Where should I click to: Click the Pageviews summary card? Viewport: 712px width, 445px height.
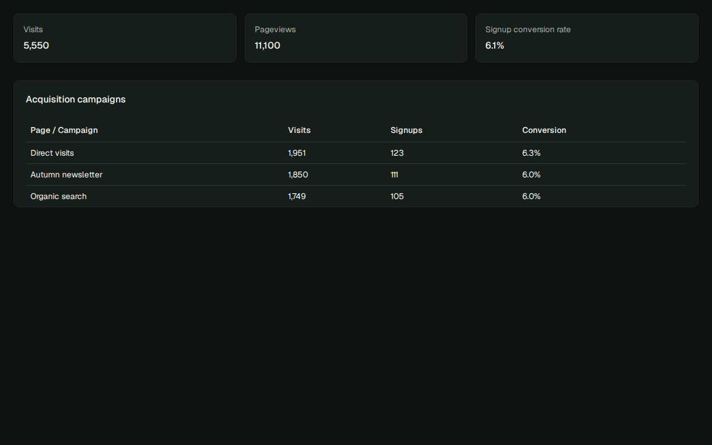click(x=356, y=38)
